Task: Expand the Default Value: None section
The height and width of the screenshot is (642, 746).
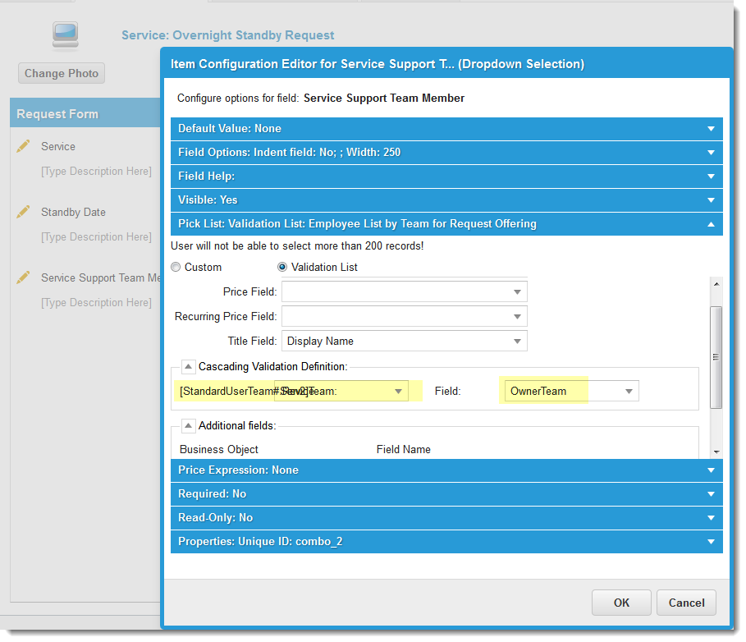Action: (446, 128)
